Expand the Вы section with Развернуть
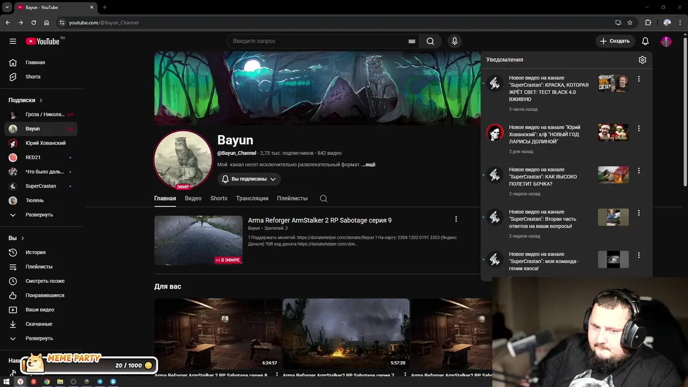688x387 pixels. click(x=41, y=339)
